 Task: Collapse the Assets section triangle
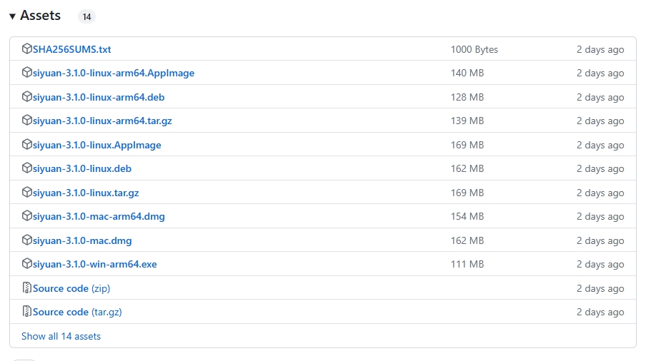pos(13,16)
